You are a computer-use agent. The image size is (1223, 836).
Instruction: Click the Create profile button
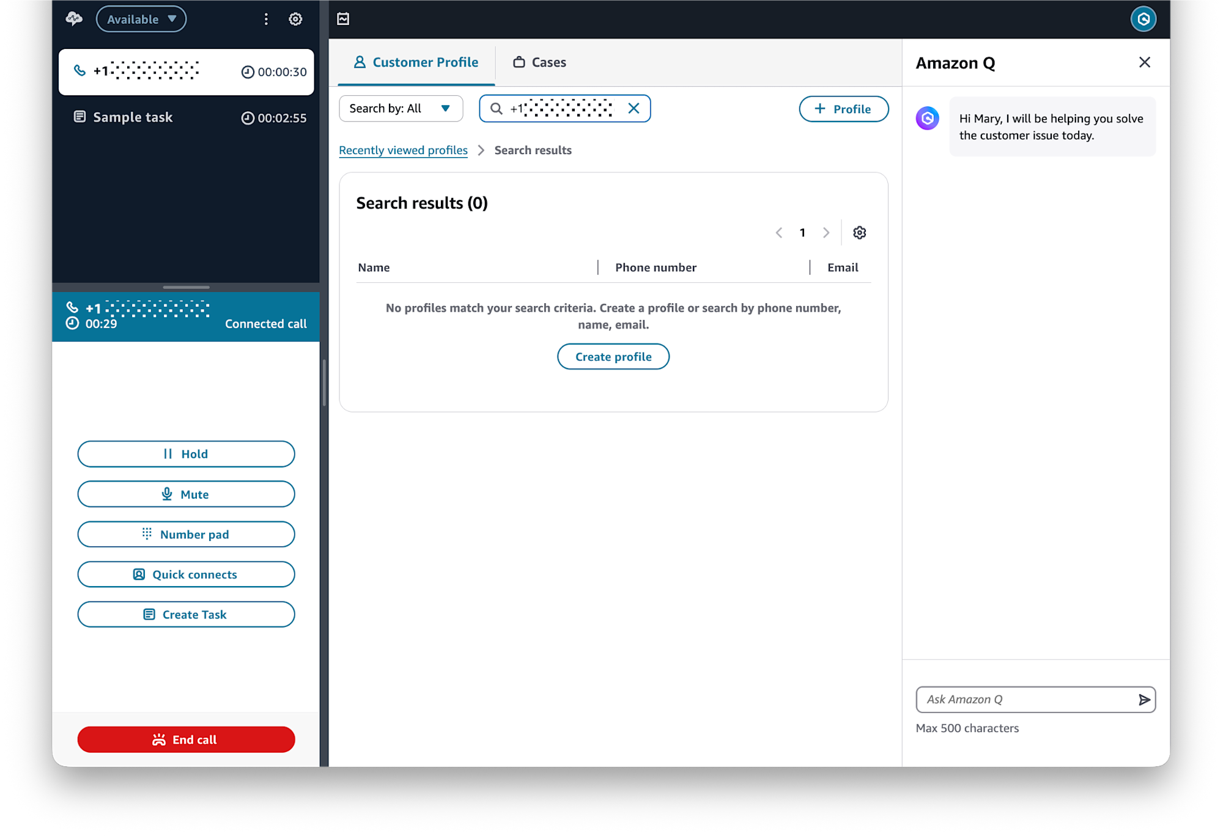[x=613, y=356]
